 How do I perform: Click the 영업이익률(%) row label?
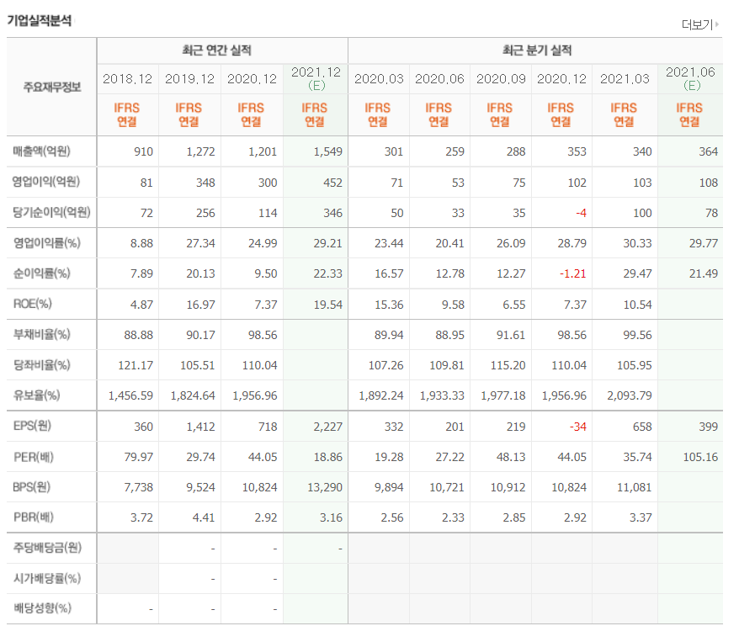pyautogui.click(x=46, y=243)
